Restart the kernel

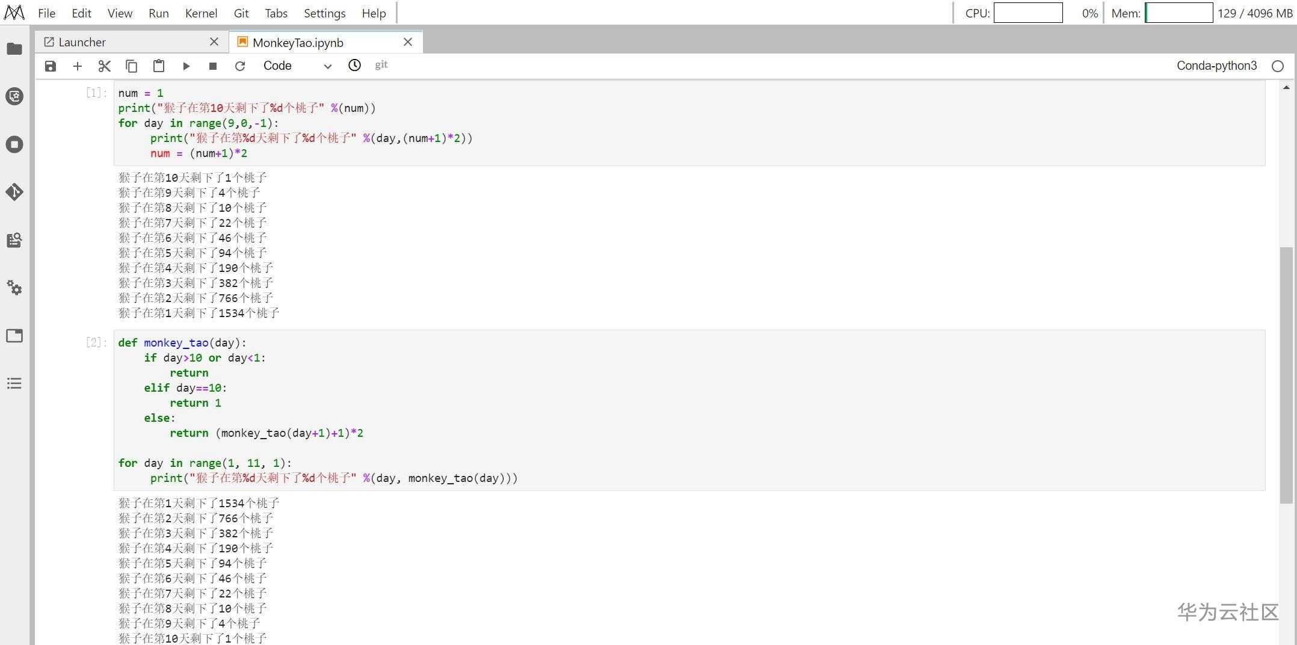point(240,66)
